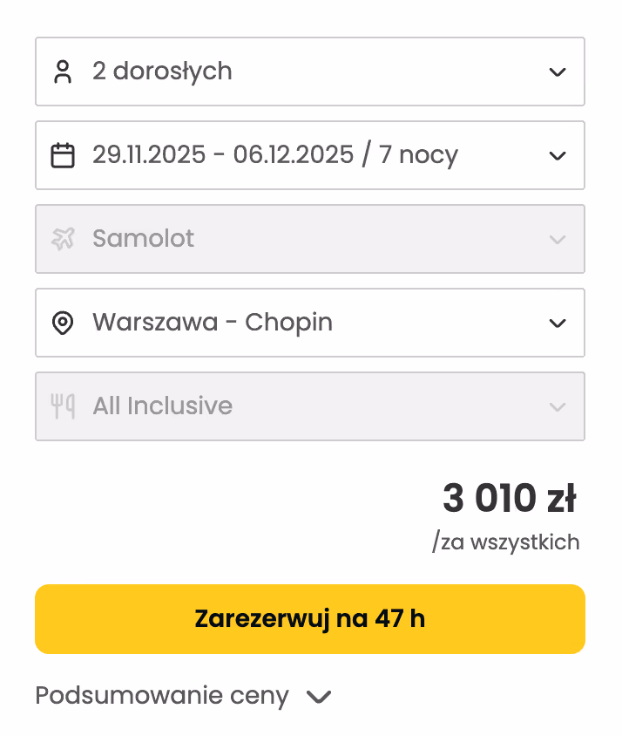Click the location pin icon beside Warszawa - Chopin

tap(64, 323)
